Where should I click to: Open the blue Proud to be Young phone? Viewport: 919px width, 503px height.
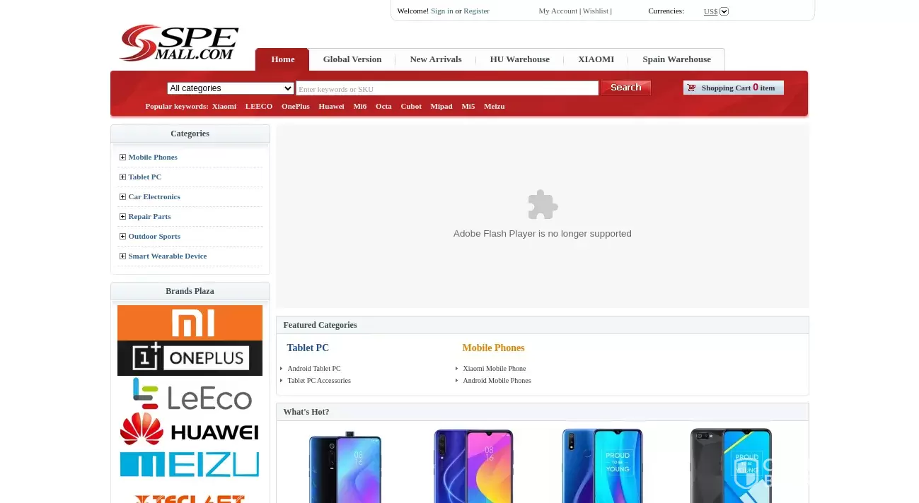[603, 466]
